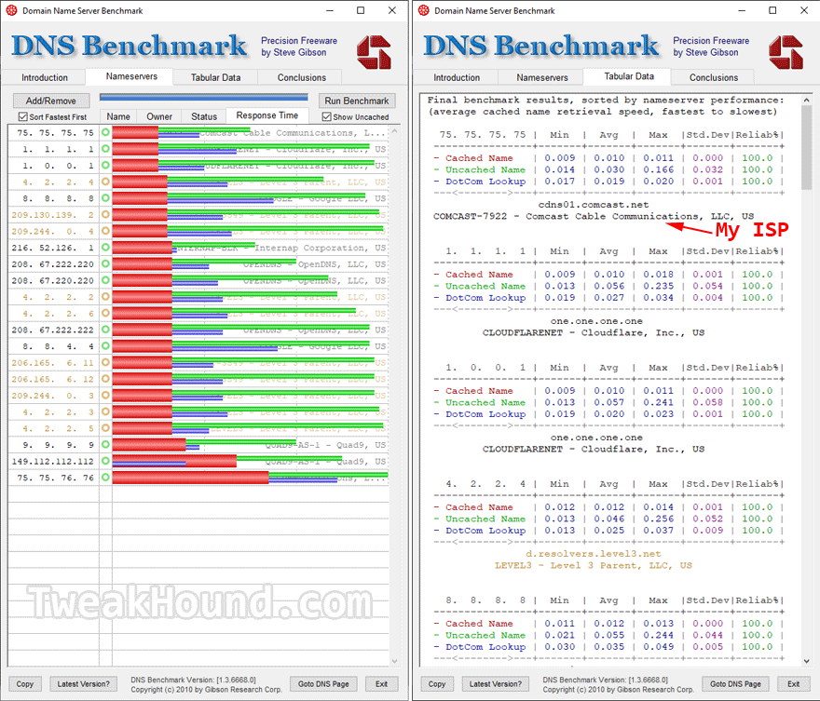Select the Status sub-tab
Image resolution: width=820 pixels, height=701 pixels.
coord(204,117)
